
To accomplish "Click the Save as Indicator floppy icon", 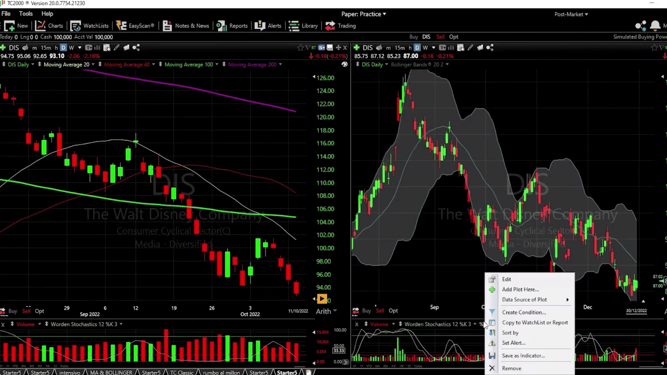I will [x=492, y=356].
